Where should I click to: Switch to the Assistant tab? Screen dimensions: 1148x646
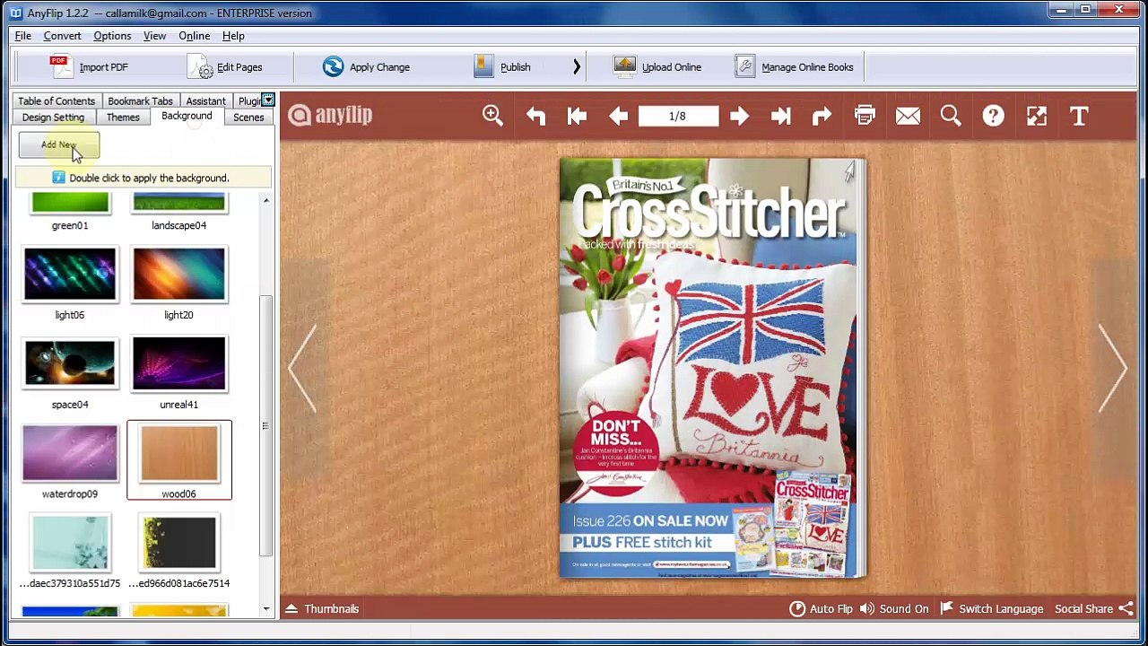[x=205, y=100]
